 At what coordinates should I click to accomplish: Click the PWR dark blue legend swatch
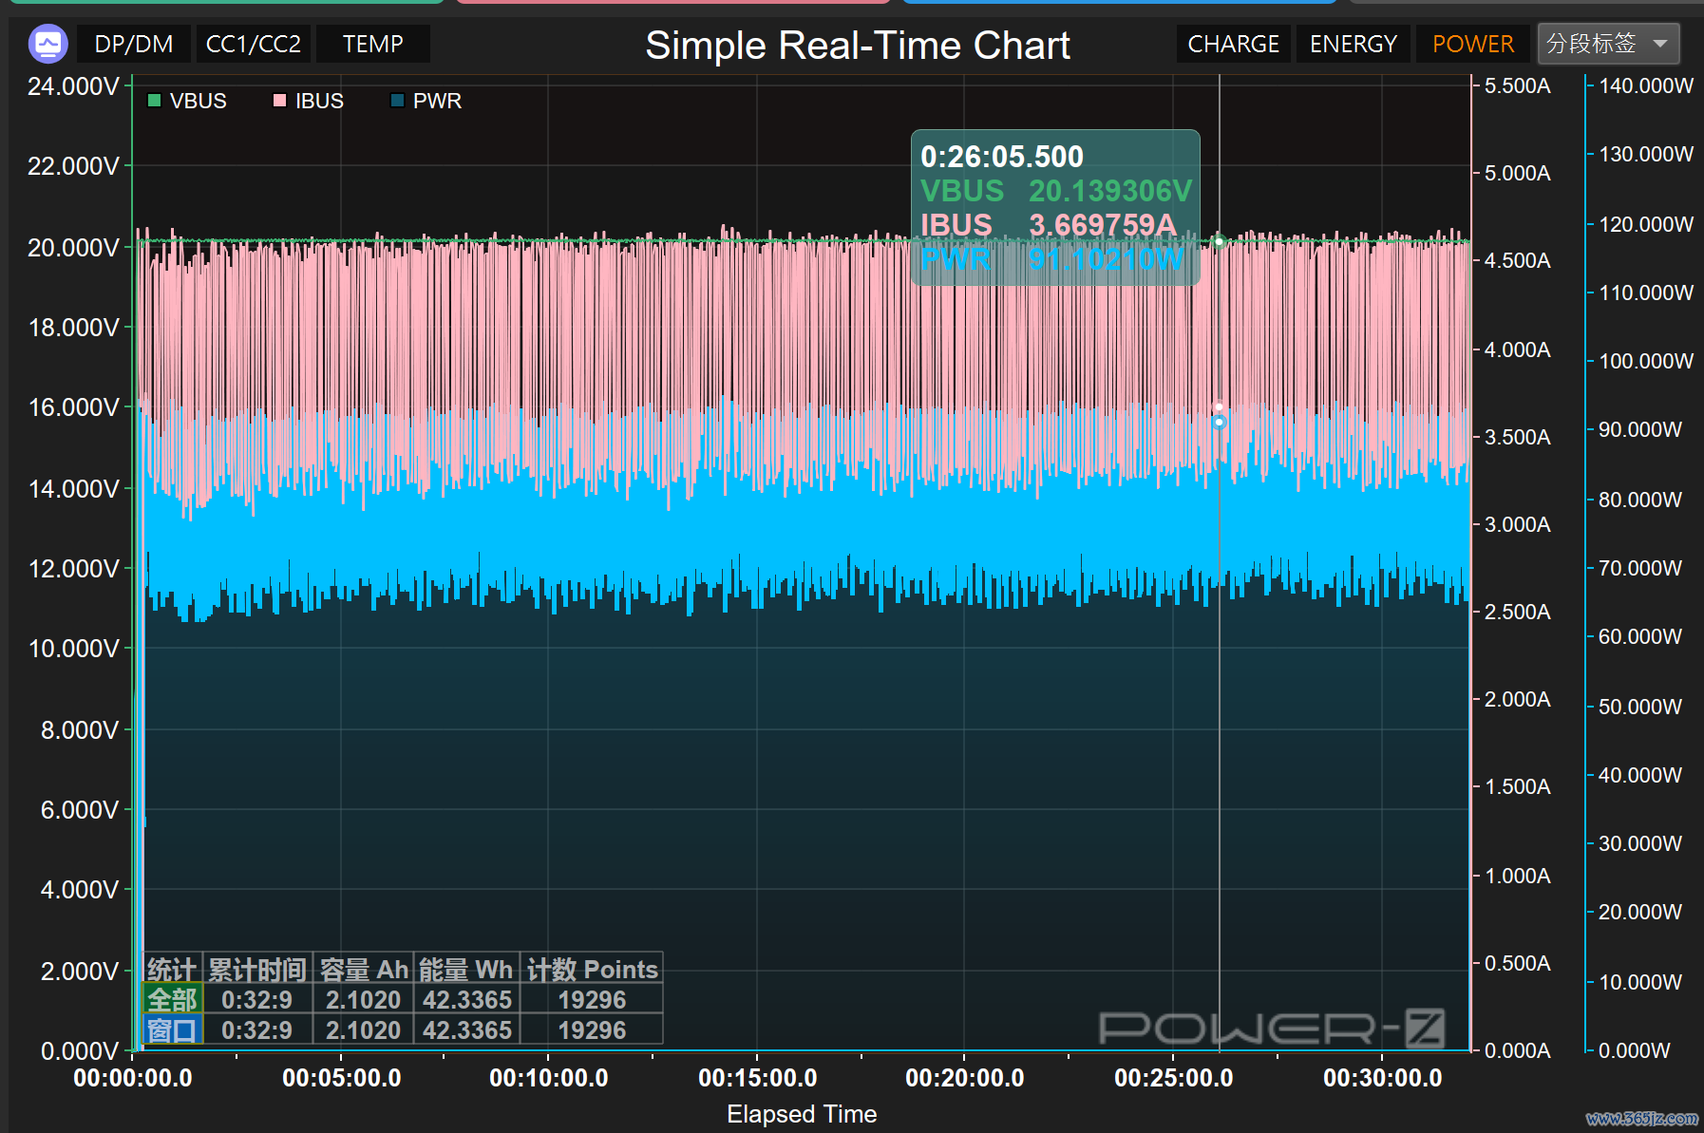(398, 101)
